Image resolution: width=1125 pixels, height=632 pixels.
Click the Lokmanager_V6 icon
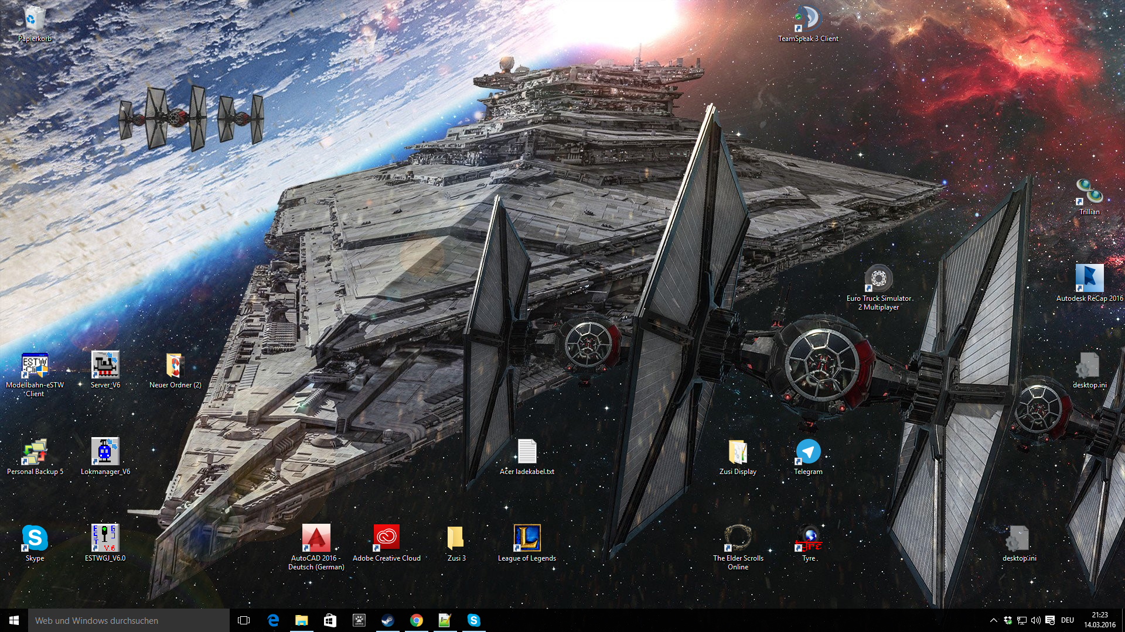[105, 457]
